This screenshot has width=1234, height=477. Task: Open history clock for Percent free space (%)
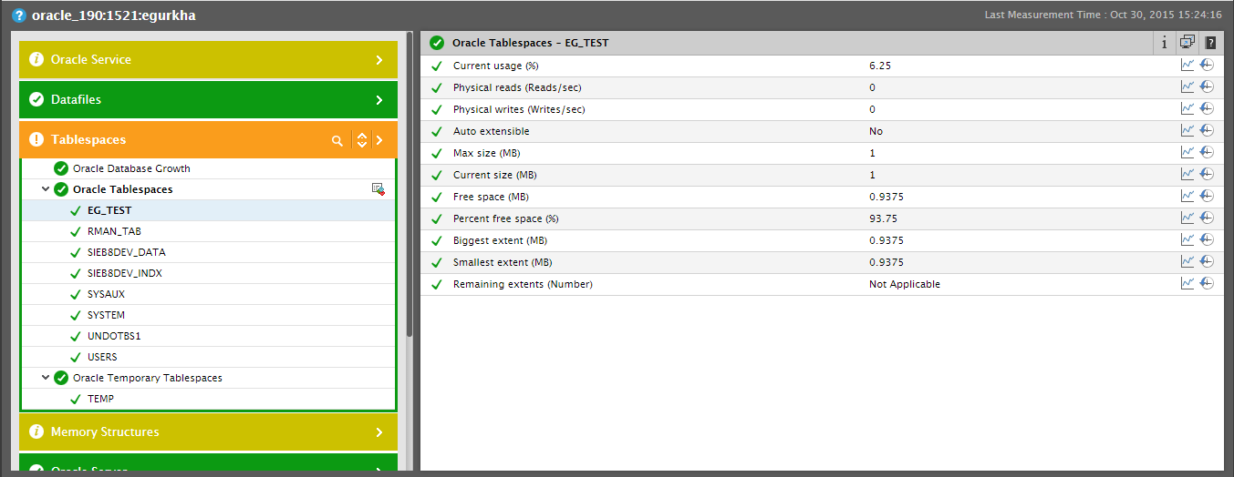coord(1207,218)
